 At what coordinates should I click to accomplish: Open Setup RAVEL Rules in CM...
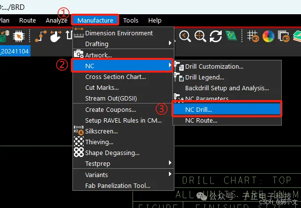tap(123, 120)
